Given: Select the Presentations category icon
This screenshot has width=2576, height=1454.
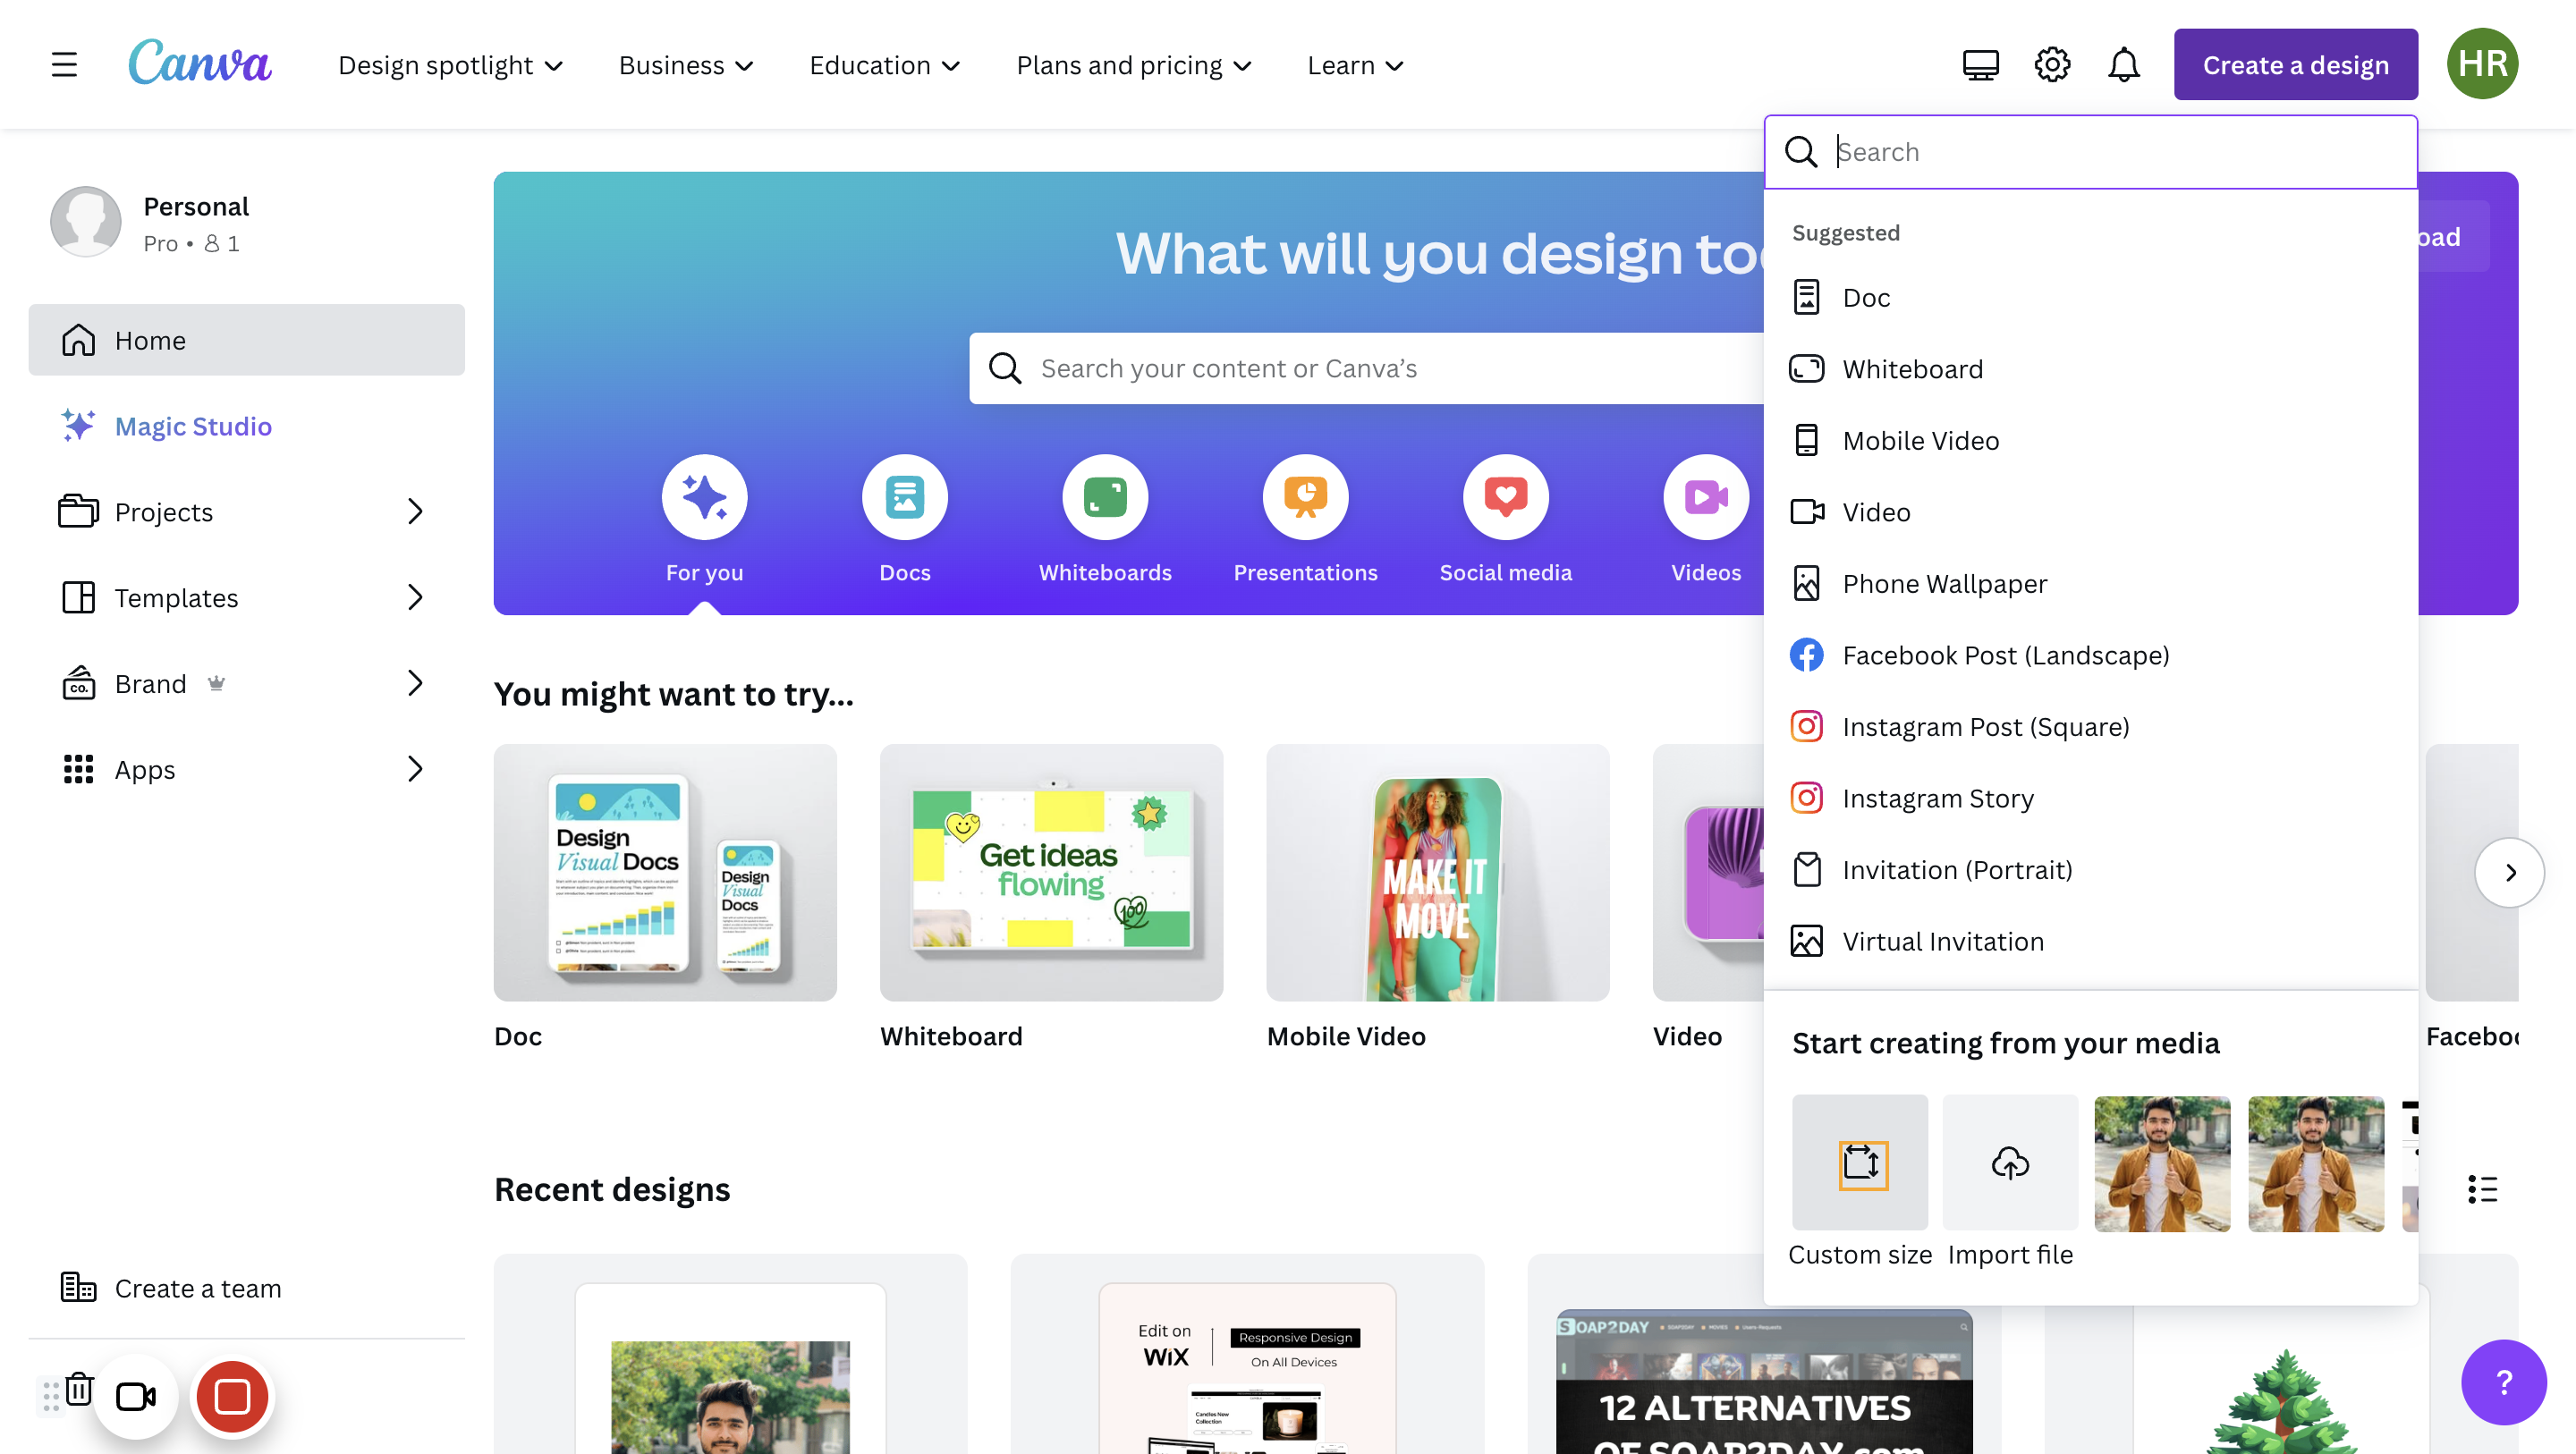Looking at the screenshot, I should click(1305, 497).
